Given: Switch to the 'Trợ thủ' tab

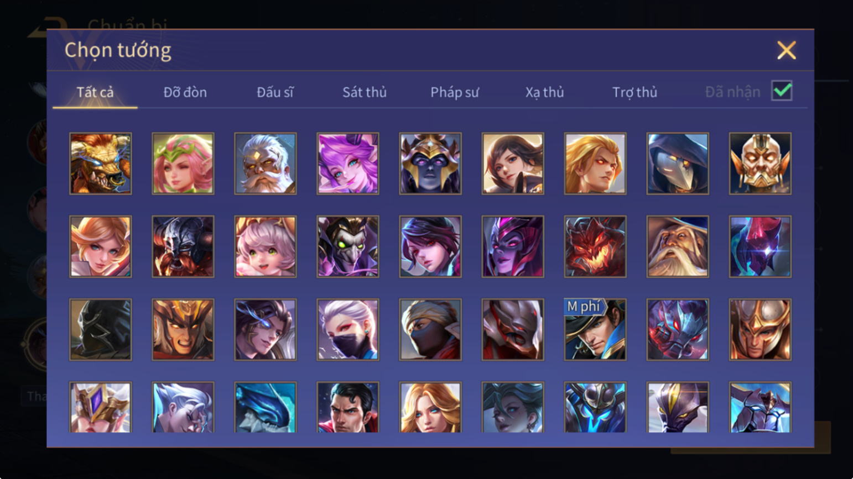Looking at the screenshot, I should pyautogui.click(x=634, y=92).
